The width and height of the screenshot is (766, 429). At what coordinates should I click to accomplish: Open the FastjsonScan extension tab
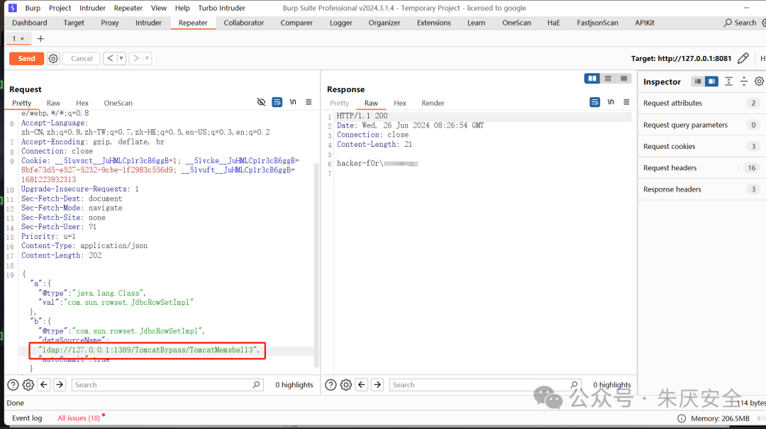point(597,23)
